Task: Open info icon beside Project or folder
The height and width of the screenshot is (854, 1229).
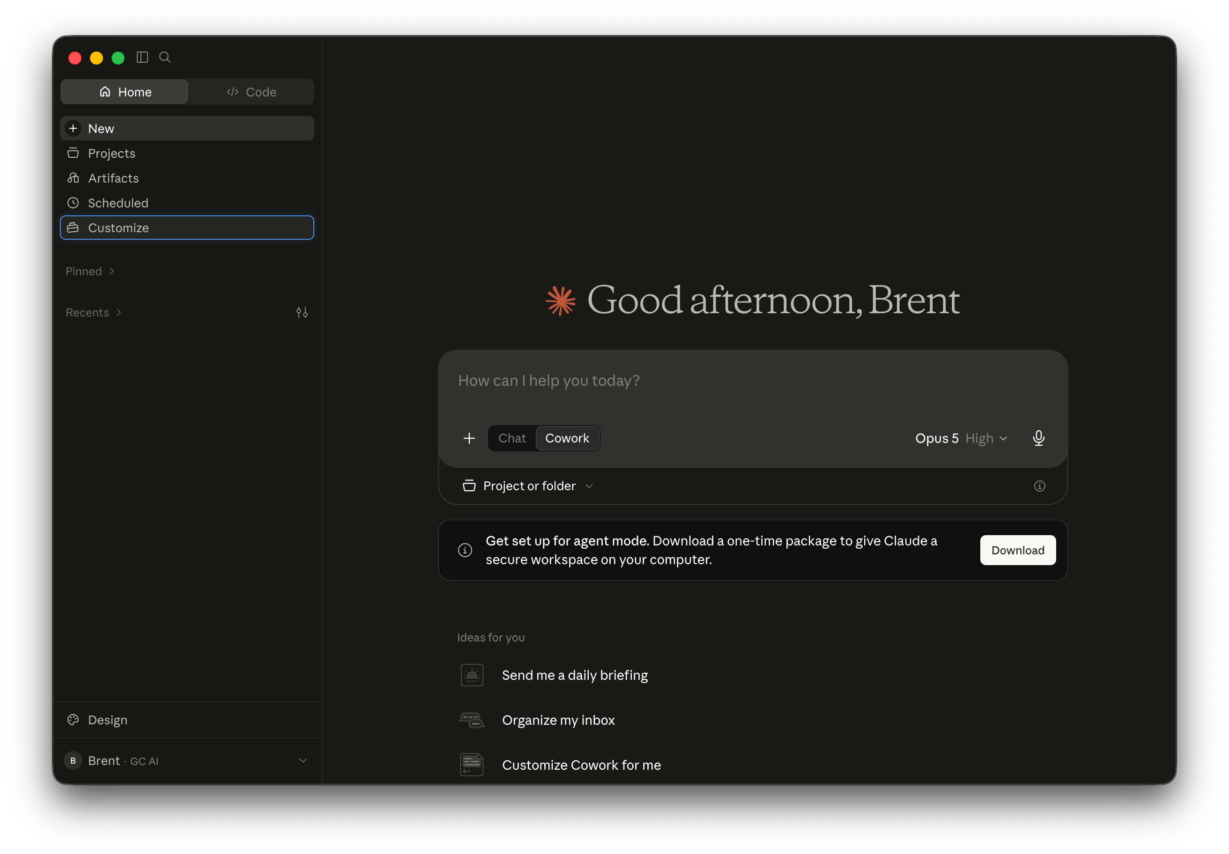Action: (x=1039, y=486)
